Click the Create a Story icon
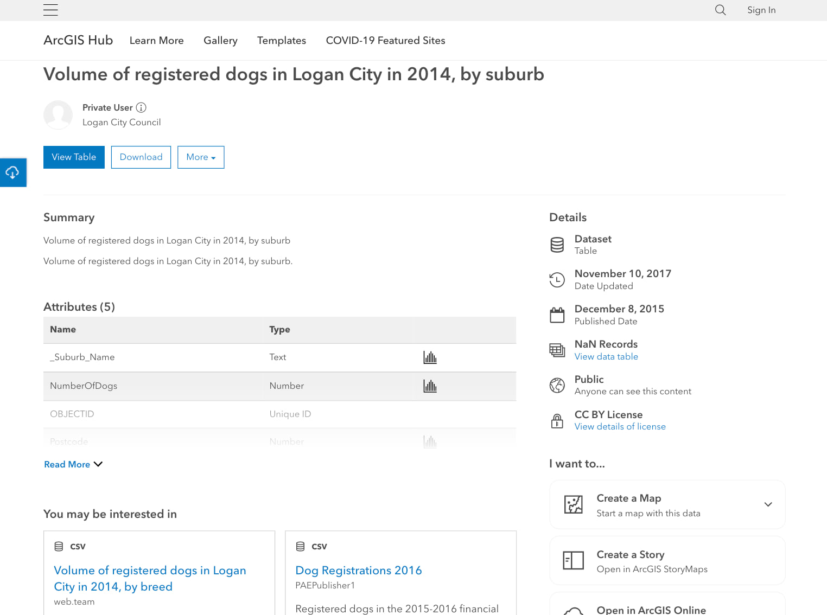This screenshot has height=615, width=827. (x=573, y=560)
